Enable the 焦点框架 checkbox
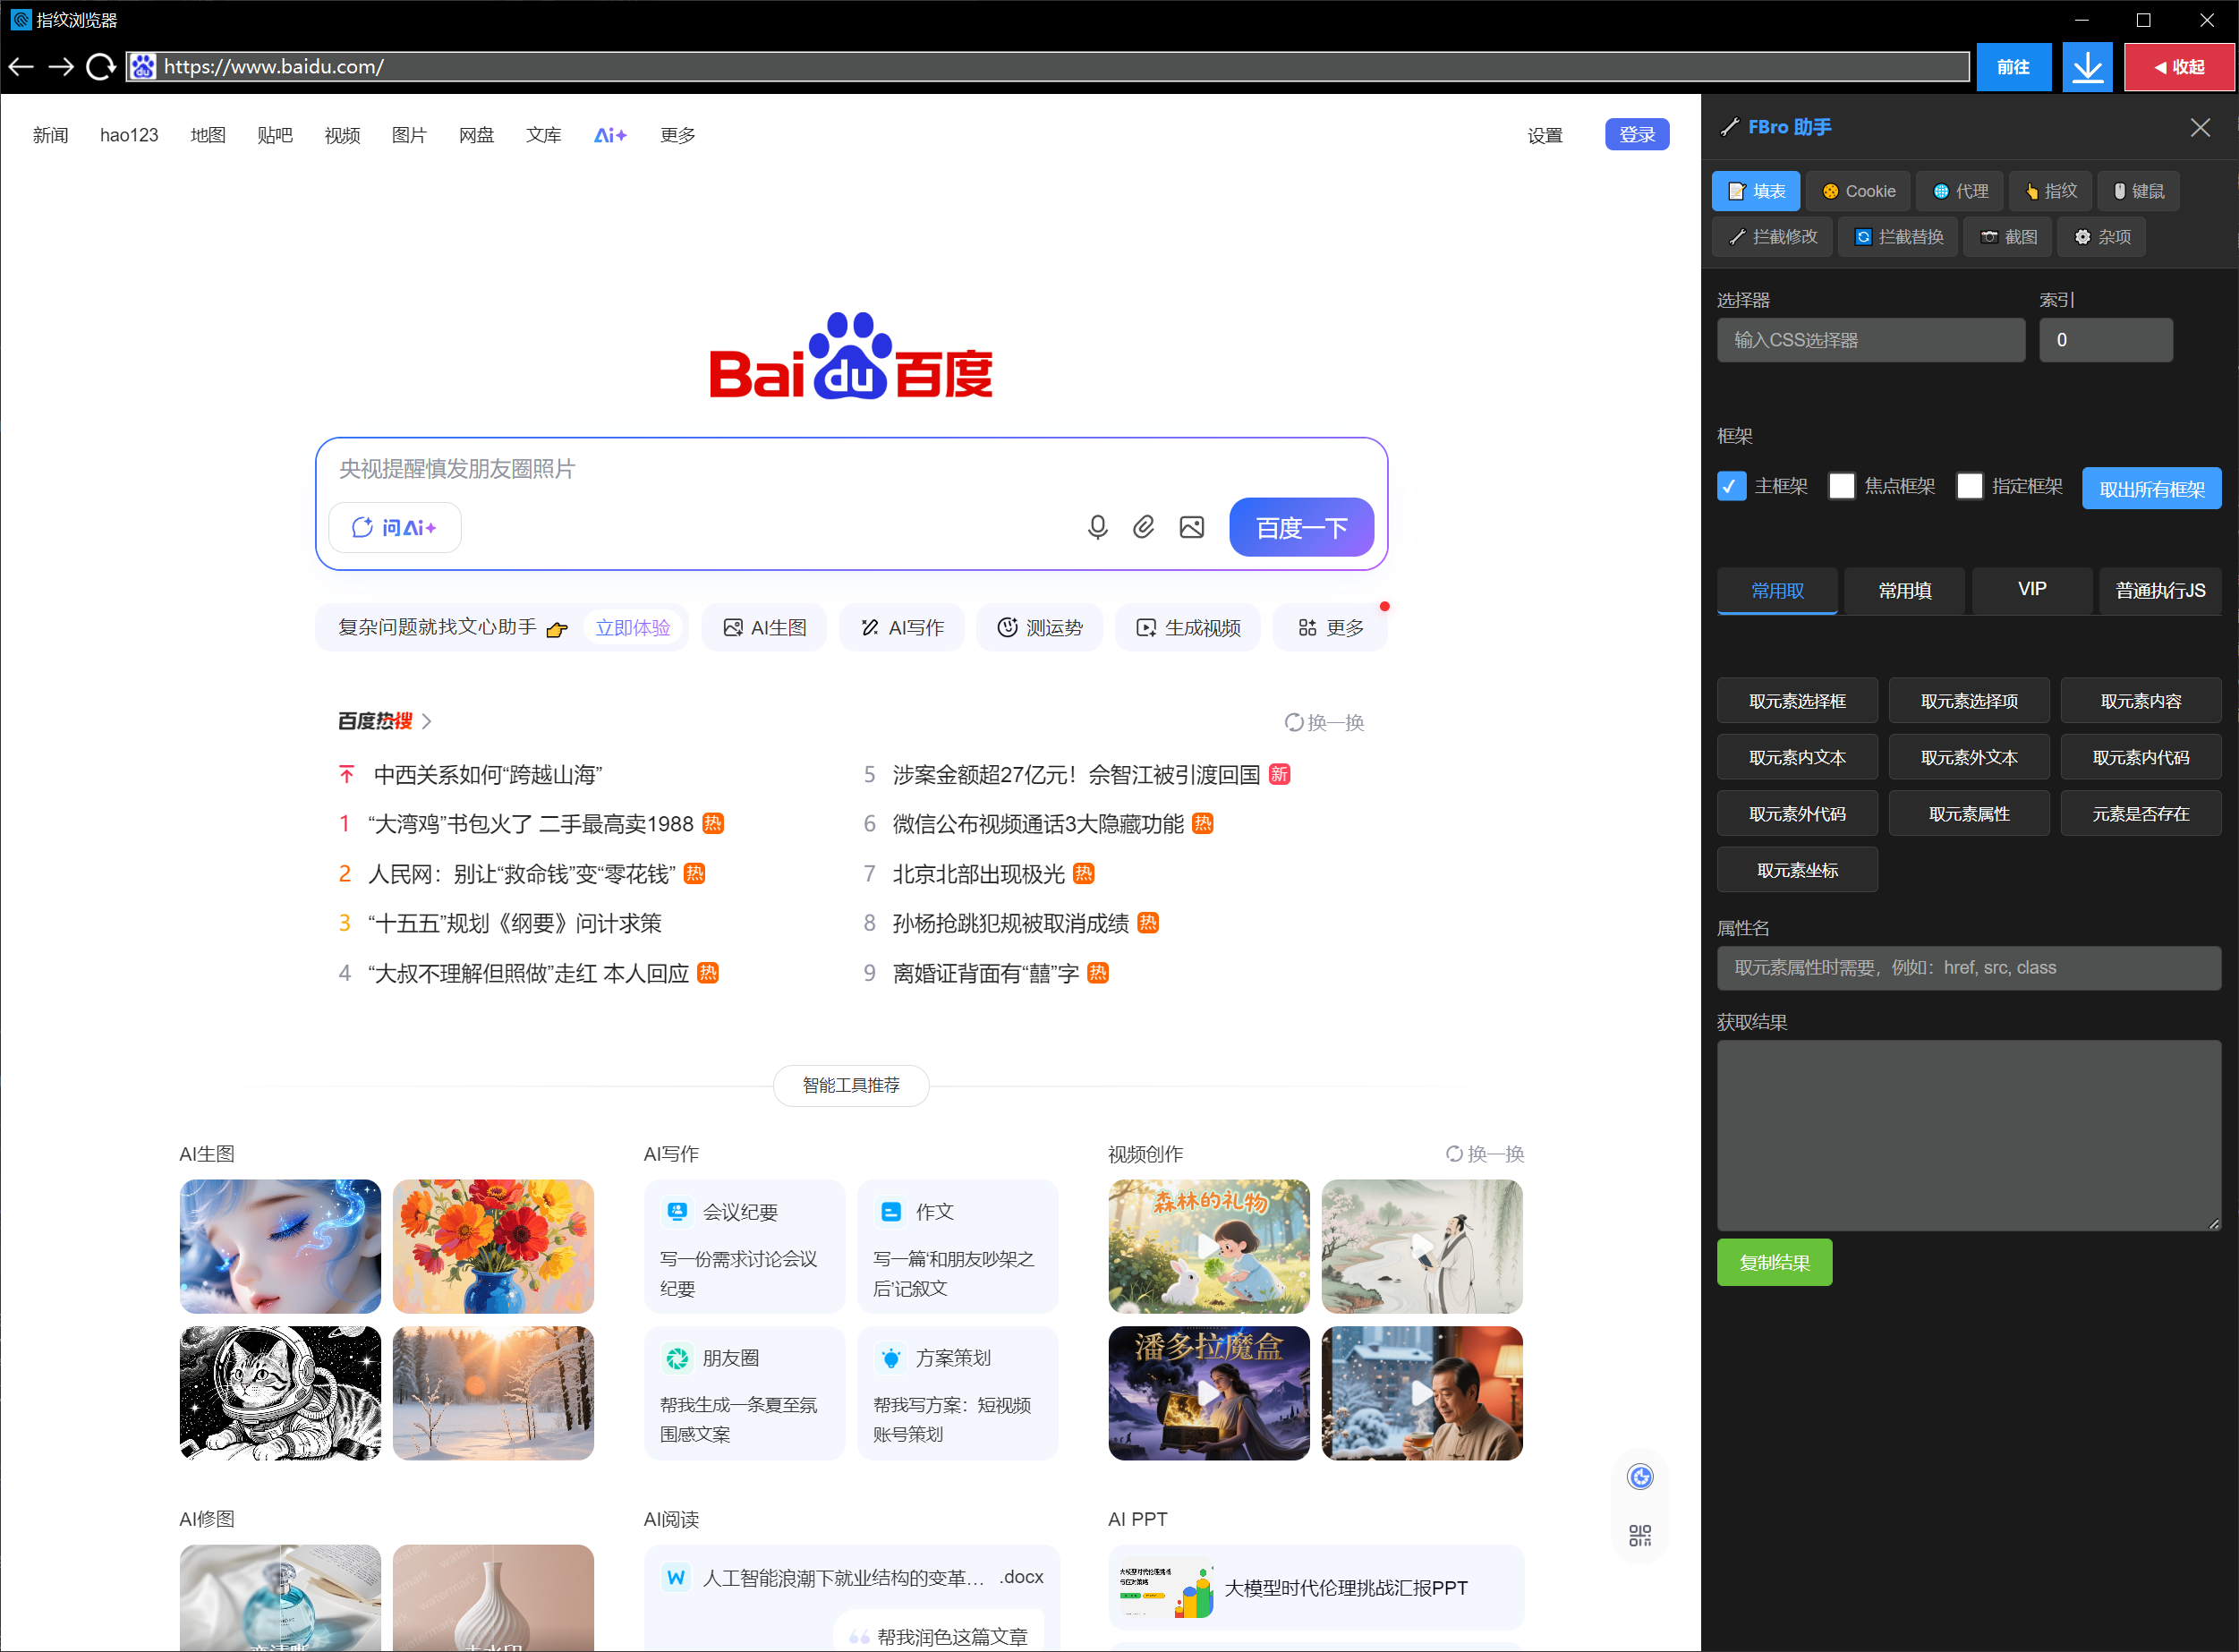The width and height of the screenshot is (2239, 1652). [1841, 486]
